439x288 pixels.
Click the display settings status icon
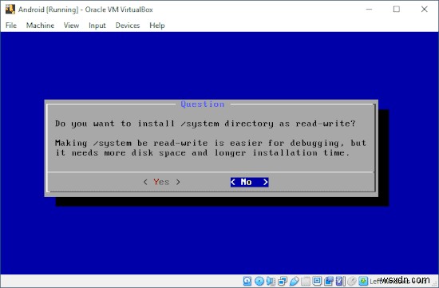point(317,281)
